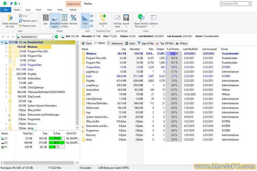Set the unit to GB
The width and height of the screenshot is (257, 171).
91,16
